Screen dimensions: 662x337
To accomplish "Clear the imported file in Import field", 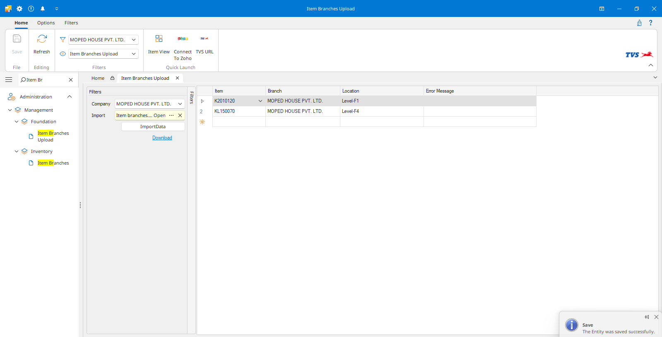I will [x=180, y=116].
